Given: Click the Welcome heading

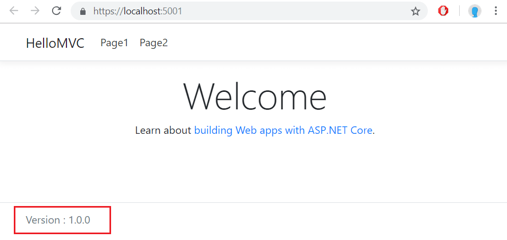Looking at the screenshot, I should tap(255, 97).
